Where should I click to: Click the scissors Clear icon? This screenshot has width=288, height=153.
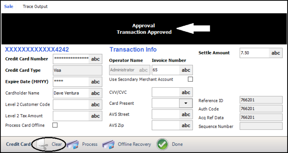coord(43,144)
